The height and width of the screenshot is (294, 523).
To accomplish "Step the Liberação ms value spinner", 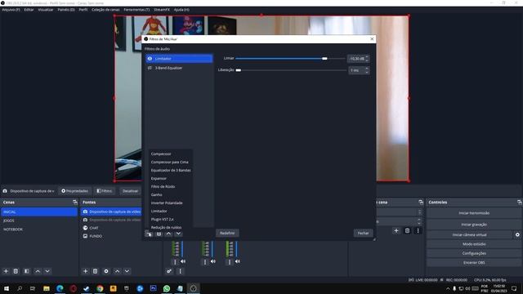I will [x=367, y=70].
